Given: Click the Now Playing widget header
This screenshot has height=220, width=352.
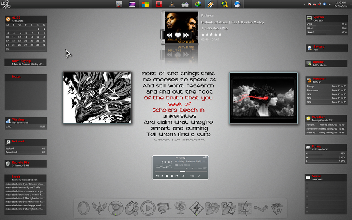Looking at the screenshot, I should tap(25, 62).
